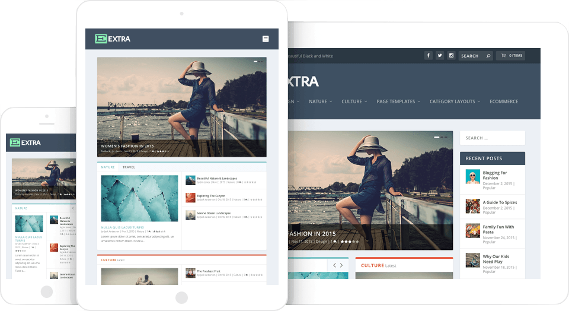Click Culture Latest heading on desktop
Viewport: 569px width, 311px height.
(x=379, y=265)
